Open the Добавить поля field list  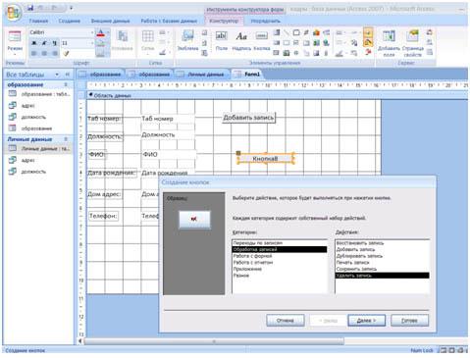[389, 43]
